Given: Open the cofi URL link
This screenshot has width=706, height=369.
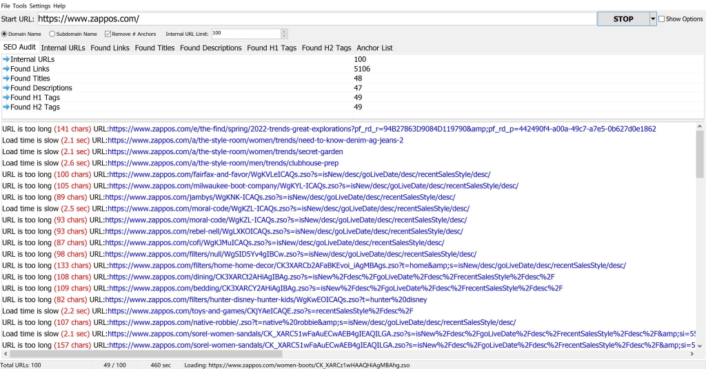Looking at the screenshot, I should pos(274,243).
